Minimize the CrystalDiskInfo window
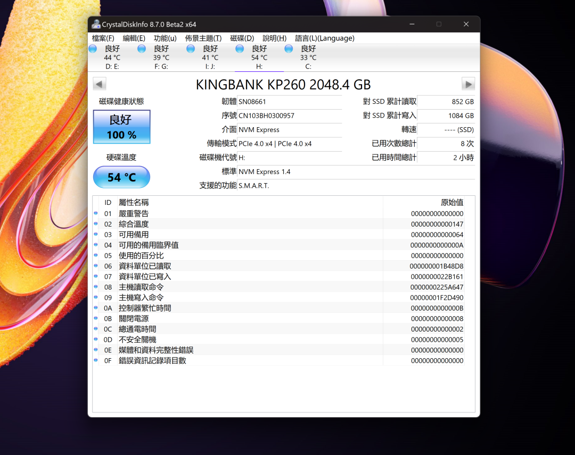The width and height of the screenshot is (575, 455). pos(412,24)
